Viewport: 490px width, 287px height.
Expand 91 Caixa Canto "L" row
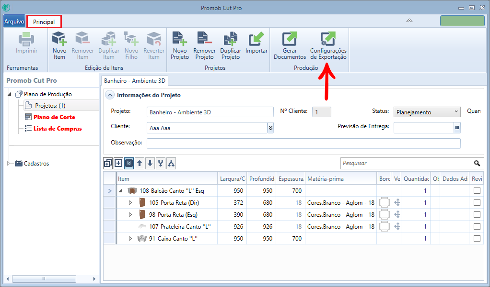click(130, 238)
